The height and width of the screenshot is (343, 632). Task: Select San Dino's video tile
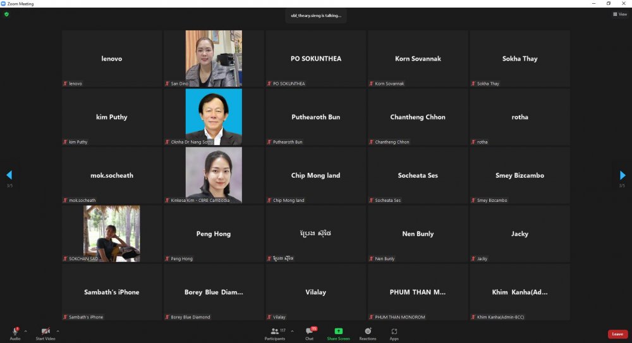(x=214, y=58)
